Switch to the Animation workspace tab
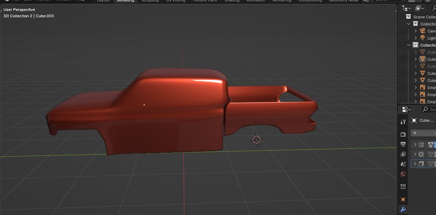Screen dimensions: 436x215 click(256, 1)
